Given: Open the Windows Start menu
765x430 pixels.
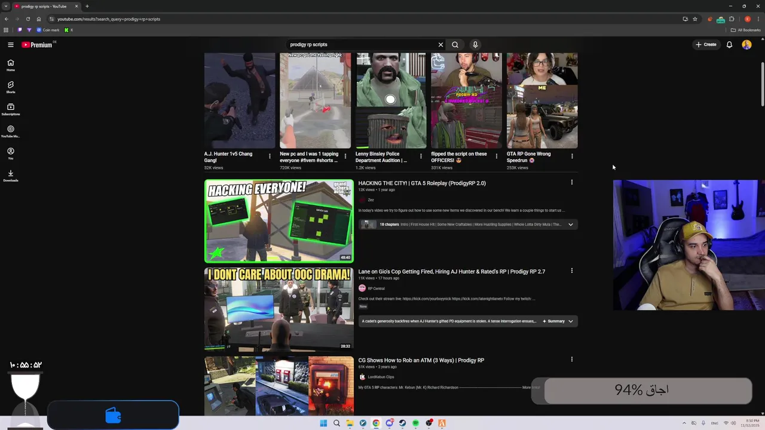Looking at the screenshot, I should click(x=323, y=423).
